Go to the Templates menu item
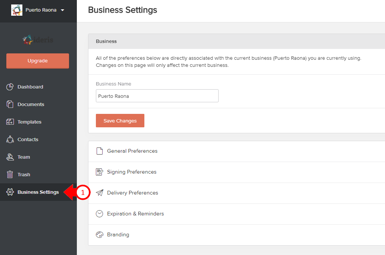Screen dimensions: 385x255 29,122
